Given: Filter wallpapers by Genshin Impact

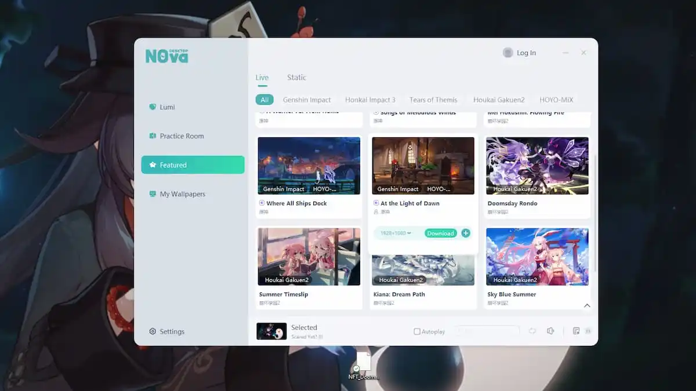Looking at the screenshot, I should point(307,100).
